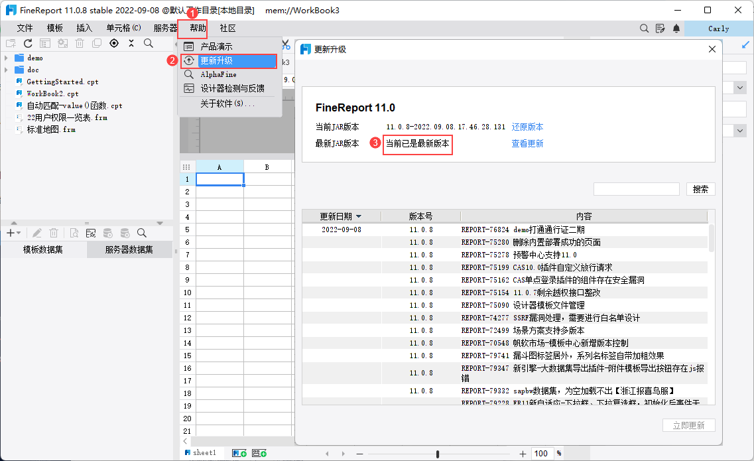Select 标准地图.frm in file tree
The height and width of the screenshot is (461, 754).
pyautogui.click(x=51, y=129)
